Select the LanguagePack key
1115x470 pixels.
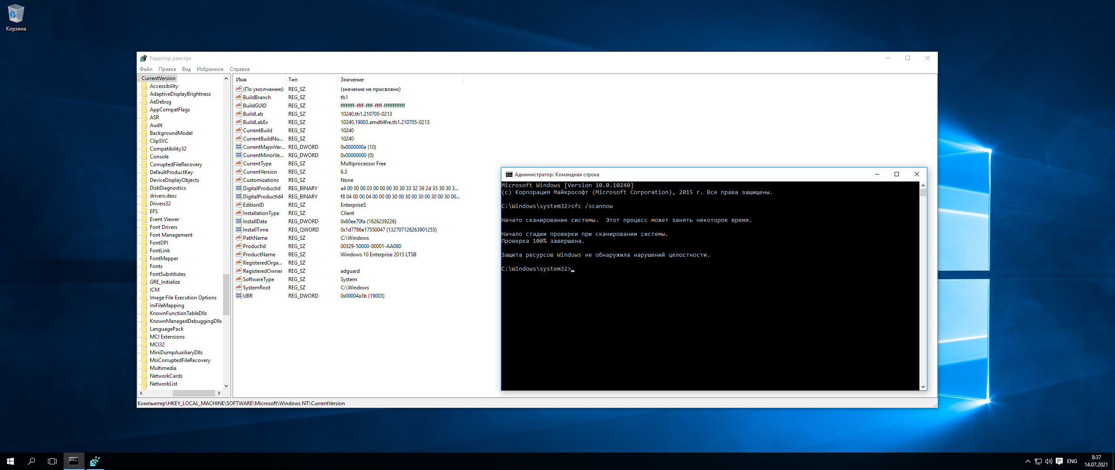pos(166,329)
